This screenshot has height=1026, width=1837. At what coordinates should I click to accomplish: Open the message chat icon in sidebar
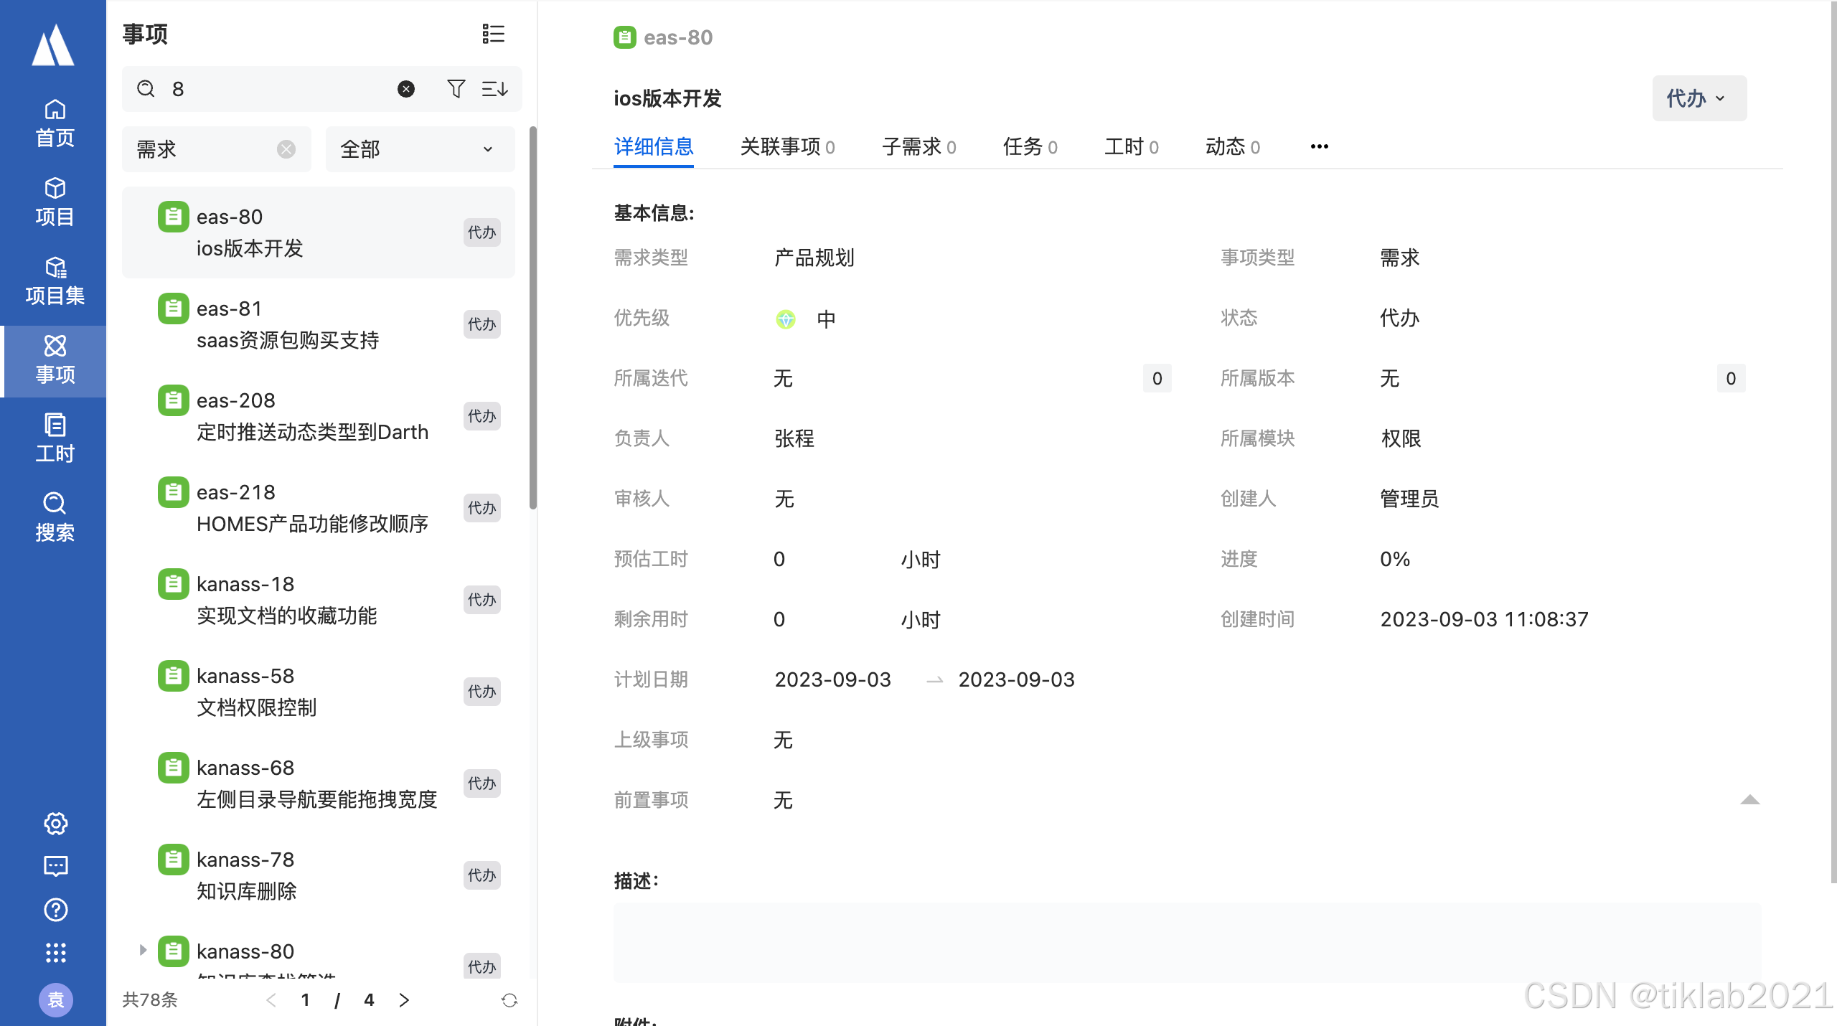tap(55, 866)
